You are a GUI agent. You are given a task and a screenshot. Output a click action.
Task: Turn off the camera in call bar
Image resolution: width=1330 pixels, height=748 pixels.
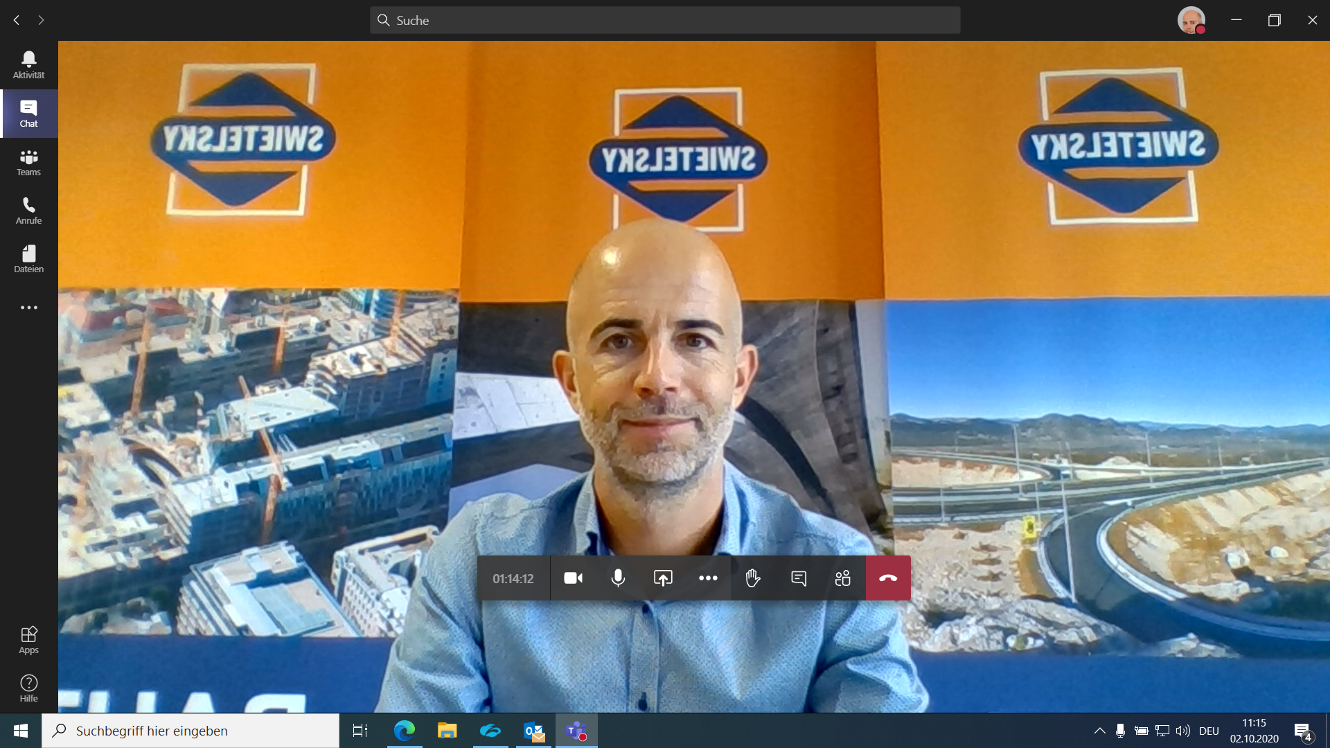[x=573, y=578]
